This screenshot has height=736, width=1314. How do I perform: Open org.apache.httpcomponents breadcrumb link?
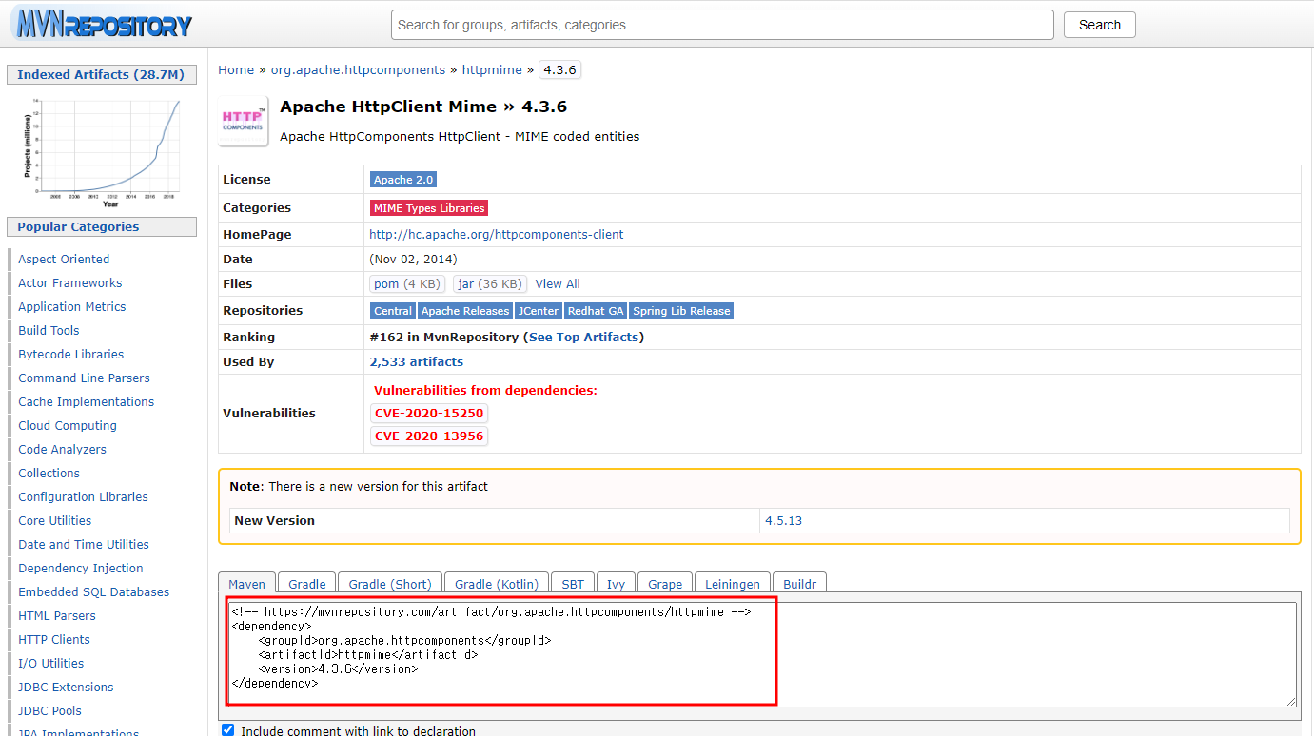point(358,70)
